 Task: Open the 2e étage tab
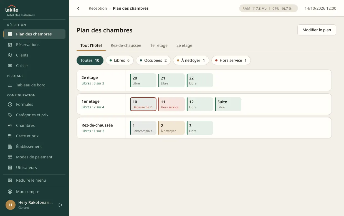(x=184, y=45)
